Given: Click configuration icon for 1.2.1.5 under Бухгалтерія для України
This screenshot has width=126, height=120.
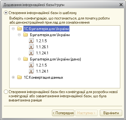Looking at the screenshot, I should 31,41.
